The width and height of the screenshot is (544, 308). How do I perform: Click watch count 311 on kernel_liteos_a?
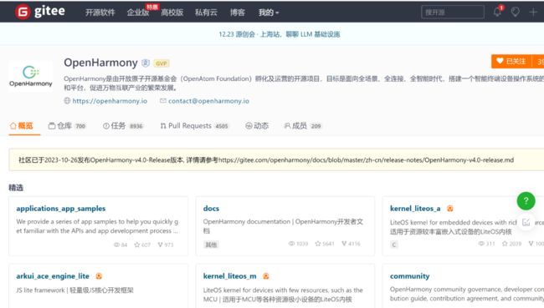point(486,244)
